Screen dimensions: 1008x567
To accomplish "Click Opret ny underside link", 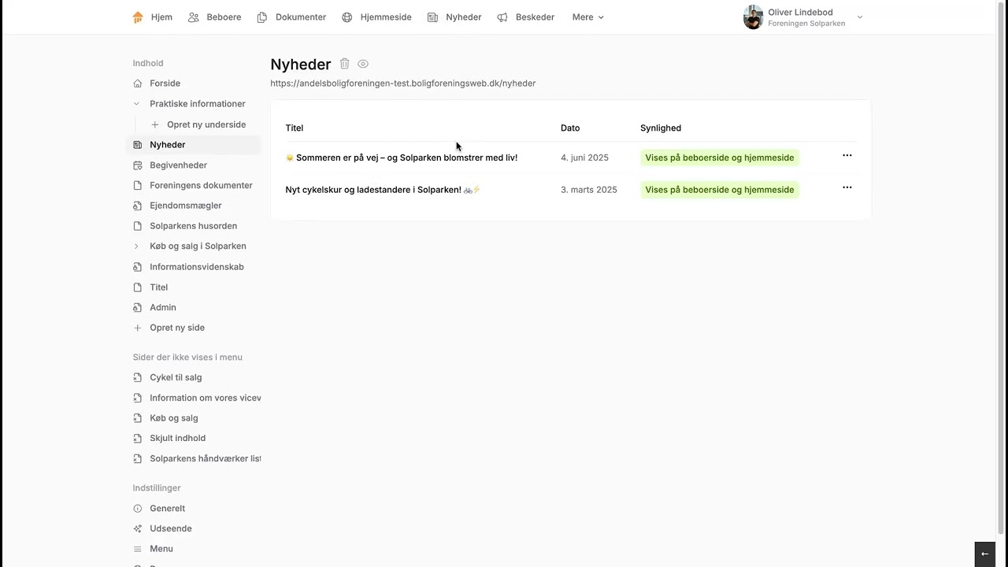I will click(x=206, y=124).
